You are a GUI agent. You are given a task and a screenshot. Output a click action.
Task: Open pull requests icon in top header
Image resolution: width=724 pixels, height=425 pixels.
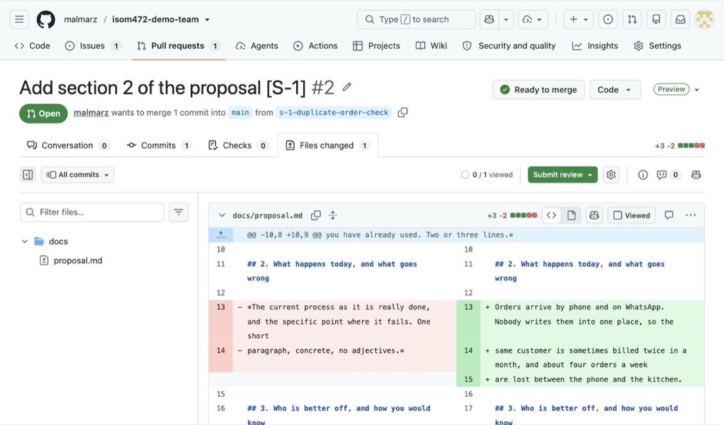[x=632, y=19]
